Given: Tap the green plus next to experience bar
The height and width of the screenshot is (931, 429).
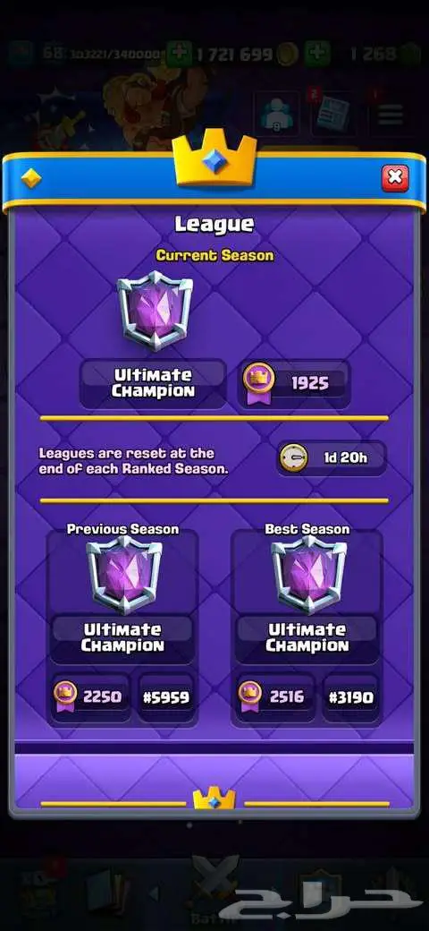Looking at the screenshot, I should (179, 54).
